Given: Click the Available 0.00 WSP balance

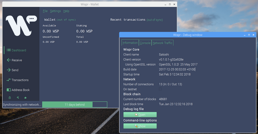Looking at the screenshot, I should [51, 31].
